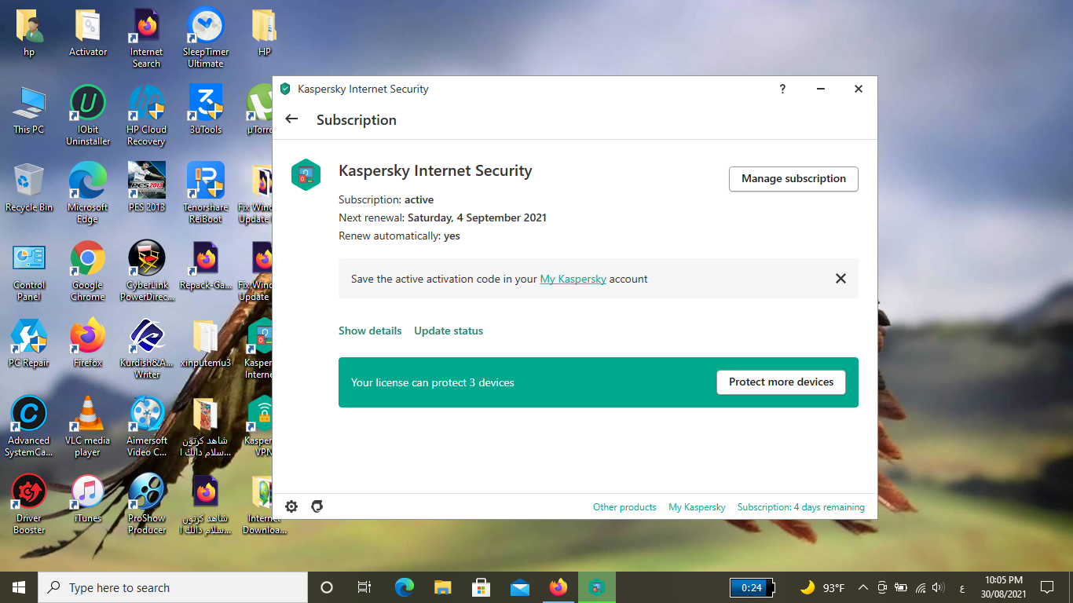Select Tenorshare ReiBoot desktop icon
This screenshot has height=603, width=1073.
coord(205,193)
